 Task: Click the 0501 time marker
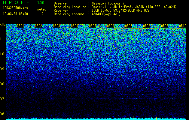(20, 26)
